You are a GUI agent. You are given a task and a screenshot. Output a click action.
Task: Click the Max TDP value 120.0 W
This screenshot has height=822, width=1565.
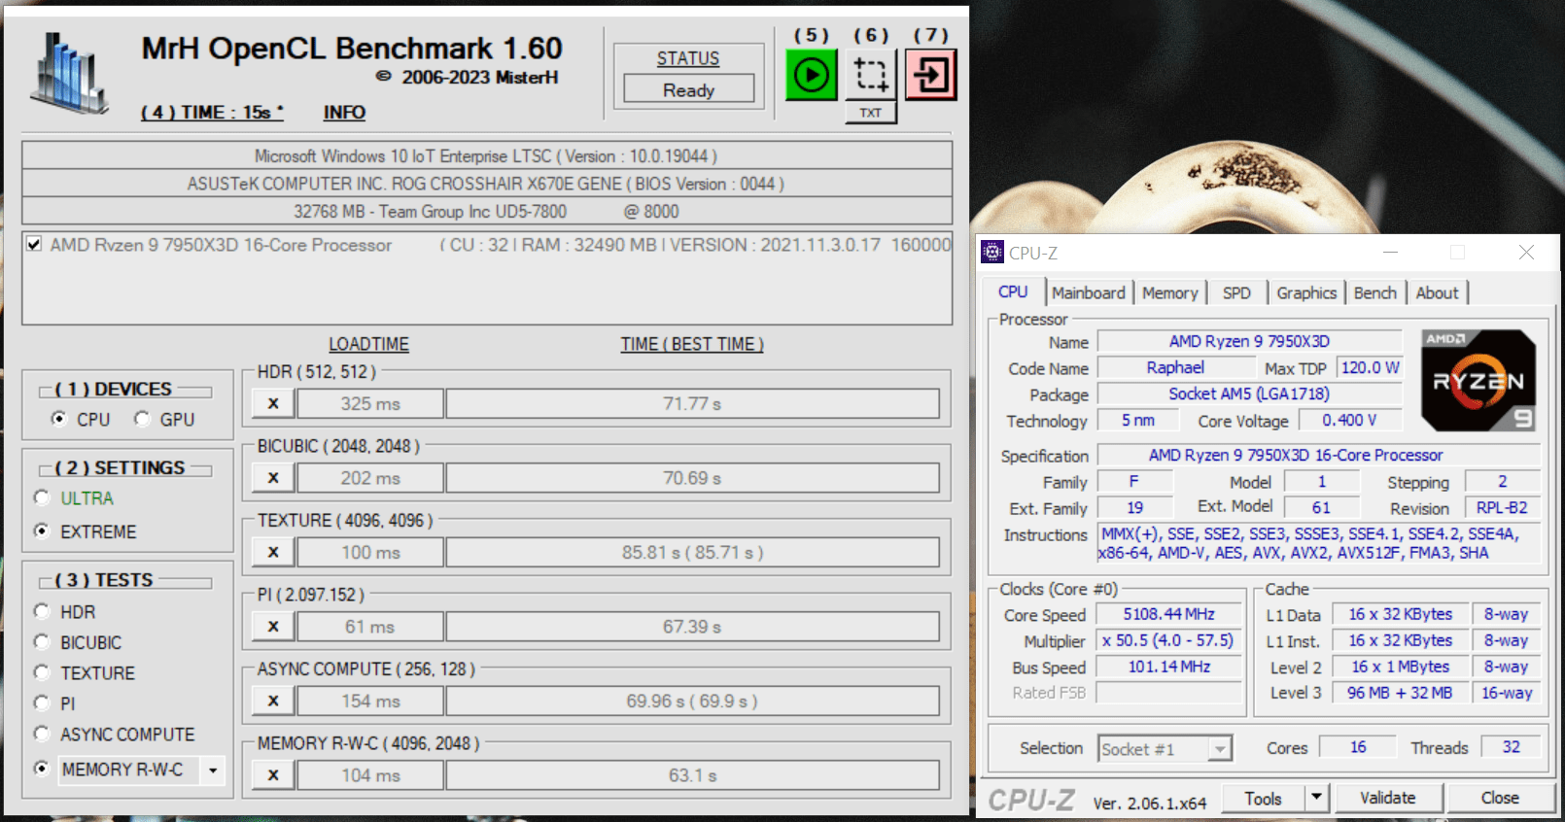[1370, 367]
